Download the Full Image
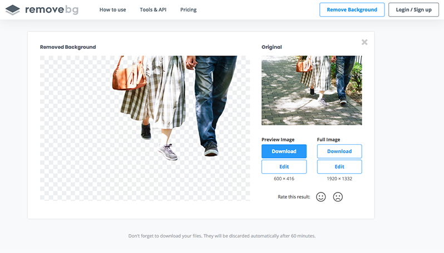 tap(339, 151)
